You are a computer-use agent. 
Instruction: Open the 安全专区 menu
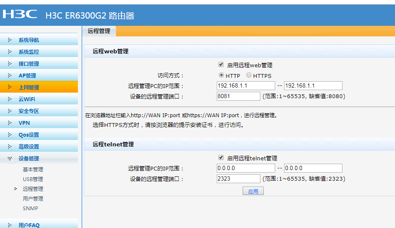click(x=29, y=111)
